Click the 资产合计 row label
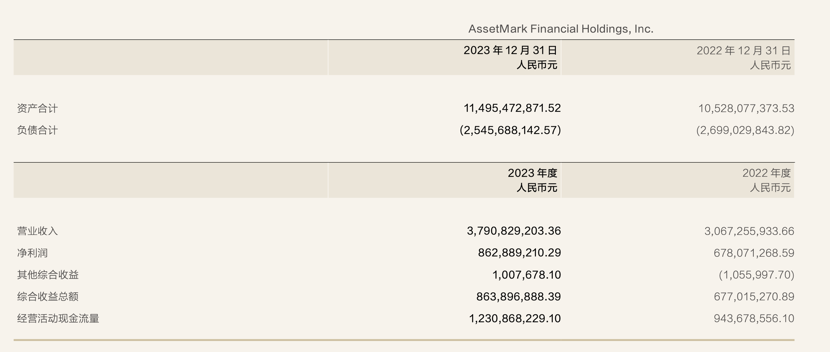Viewport: 830px width, 352px height. [x=37, y=108]
